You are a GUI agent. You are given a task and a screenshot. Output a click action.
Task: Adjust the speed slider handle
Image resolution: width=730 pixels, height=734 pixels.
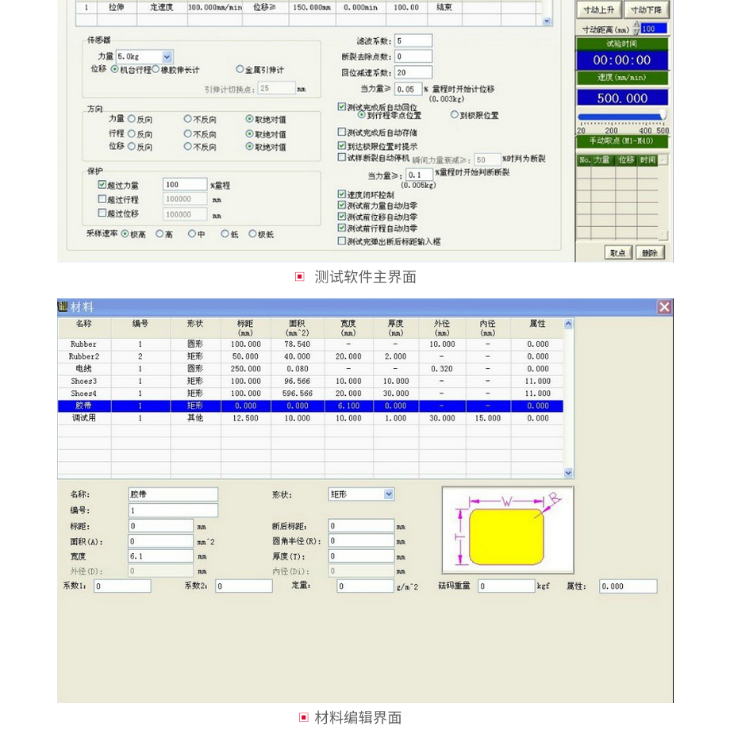click(x=663, y=116)
